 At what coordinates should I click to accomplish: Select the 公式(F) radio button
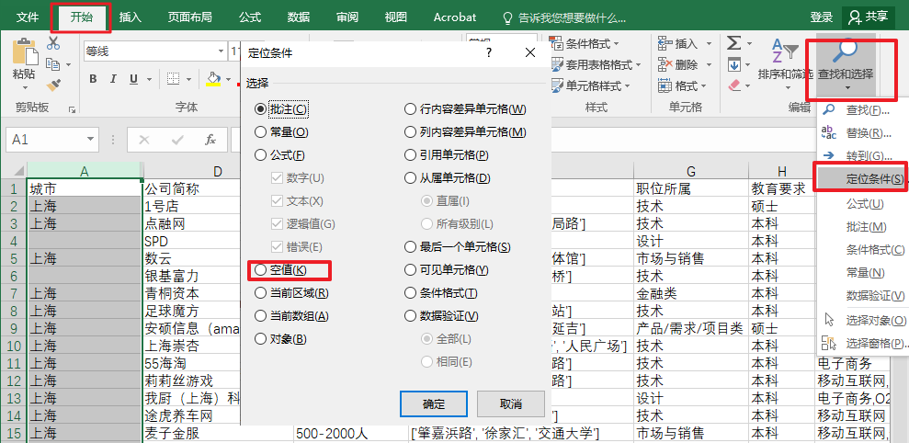pos(260,155)
